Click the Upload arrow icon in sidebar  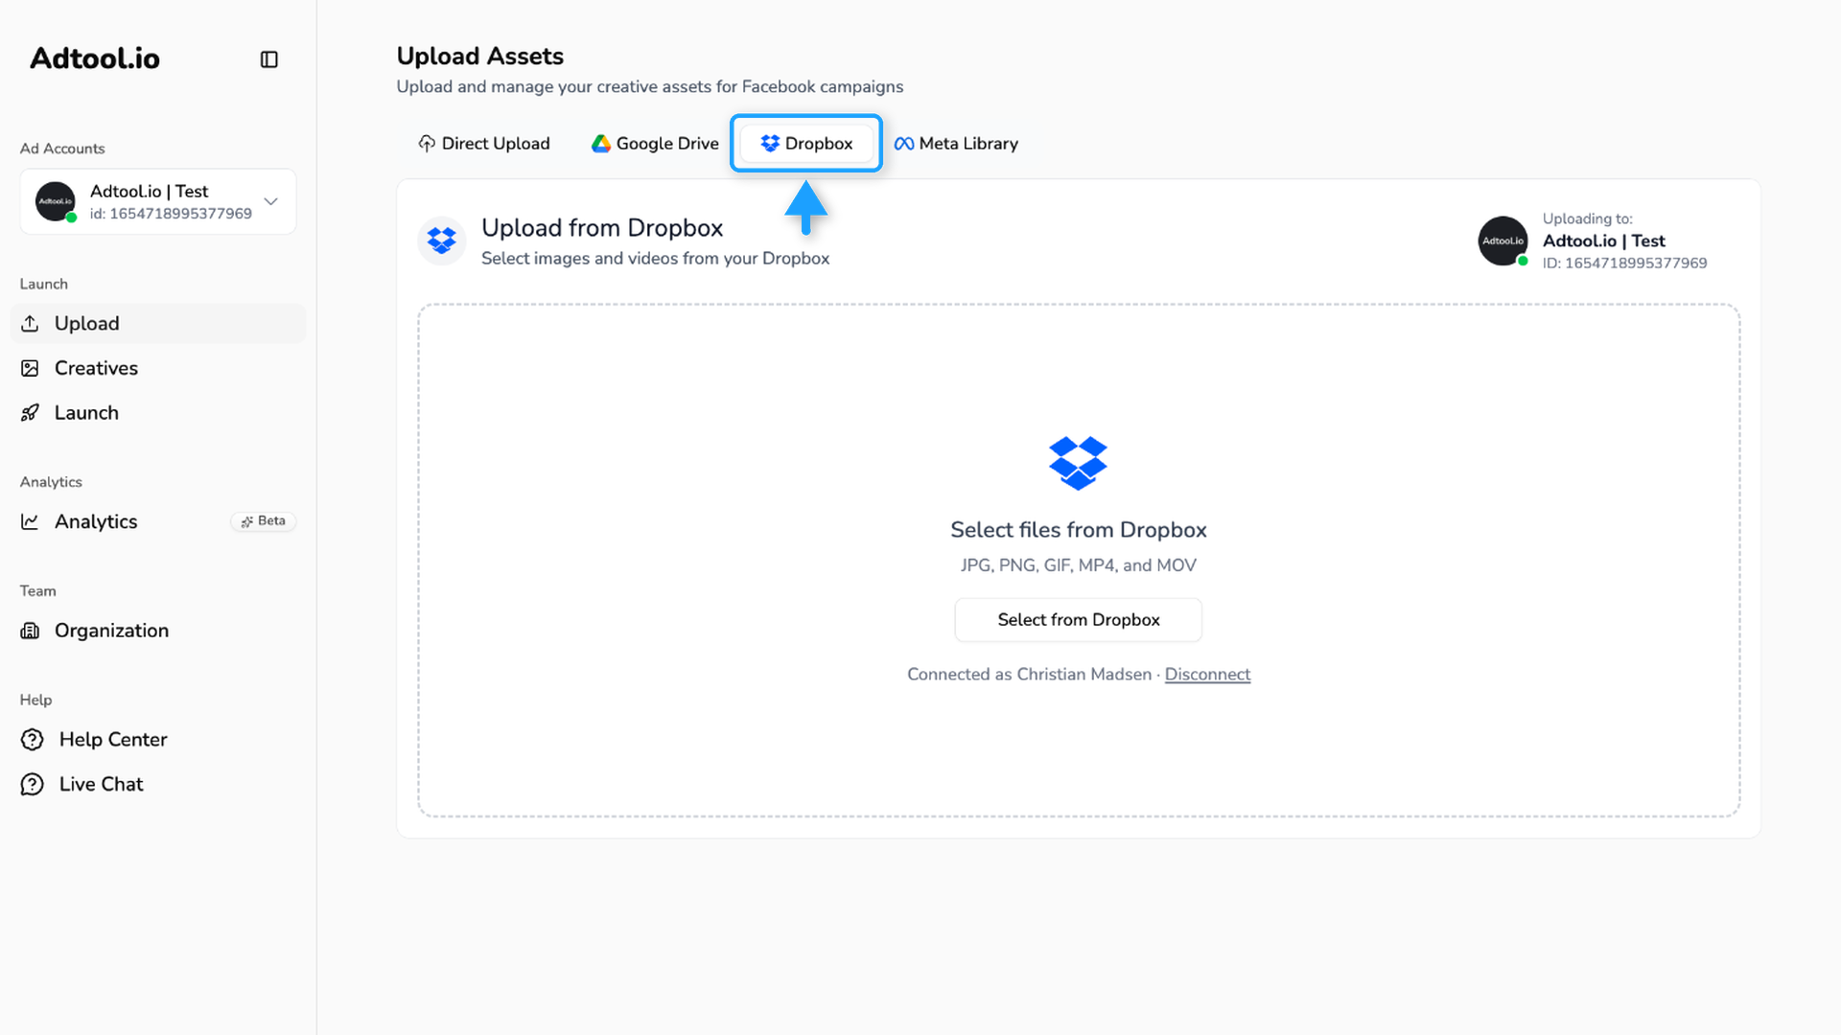coord(31,324)
